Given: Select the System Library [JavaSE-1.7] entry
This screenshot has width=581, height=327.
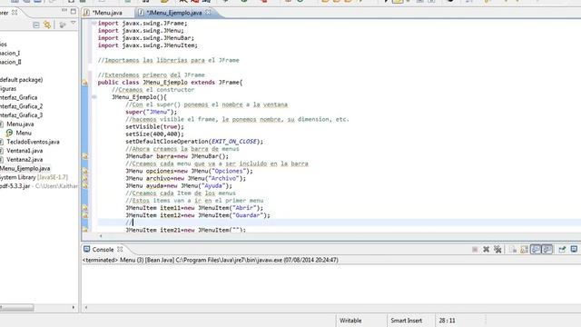Looking at the screenshot, I should click(x=34, y=177).
